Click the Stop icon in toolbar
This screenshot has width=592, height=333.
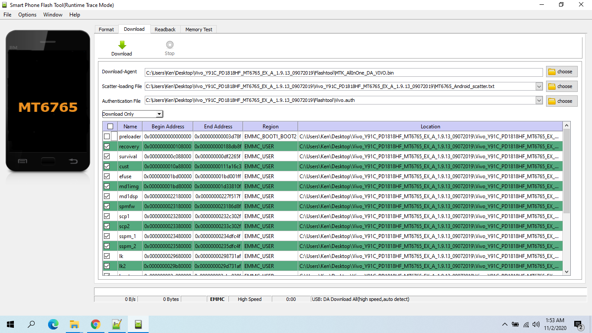pyautogui.click(x=169, y=45)
